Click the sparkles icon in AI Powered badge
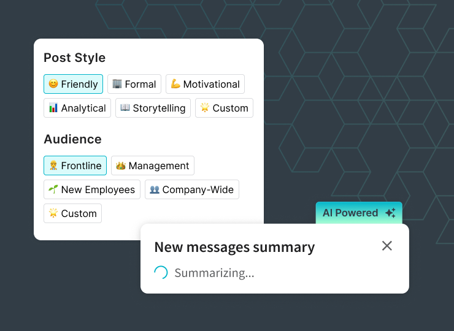The height and width of the screenshot is (331, 454). point(390,213)
